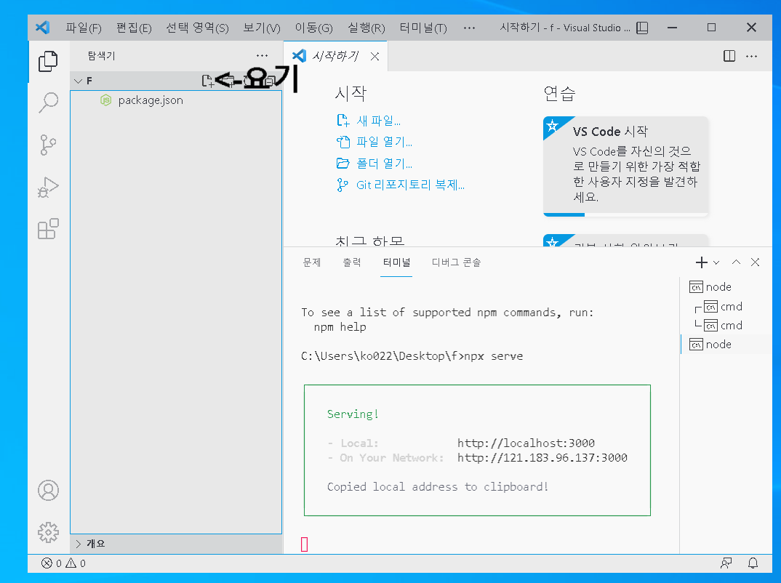
Task: Click the terminal cursor input area
Action: coord(305,544)
